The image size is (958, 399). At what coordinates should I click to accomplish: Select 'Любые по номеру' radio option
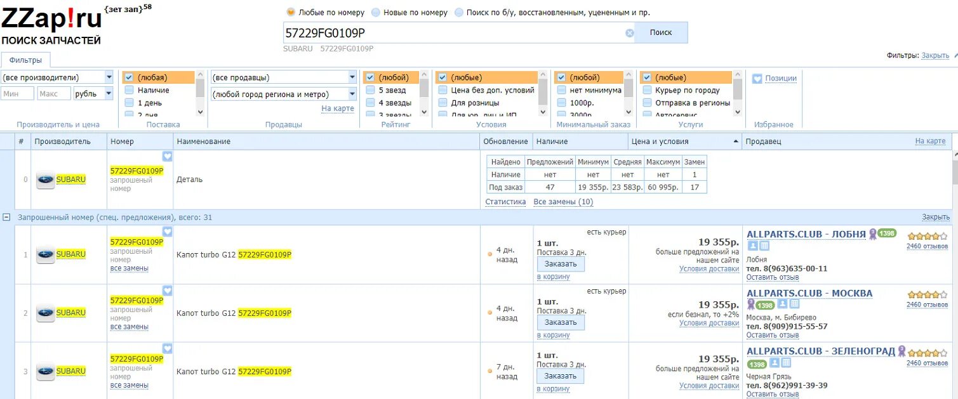point(291,12)
